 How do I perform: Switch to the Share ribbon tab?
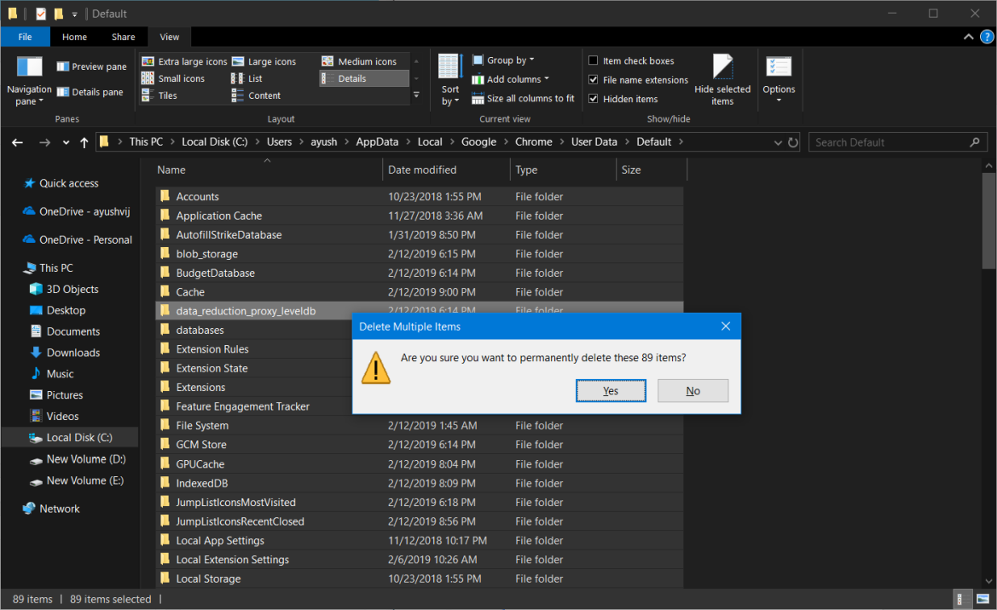click(123, 37)
